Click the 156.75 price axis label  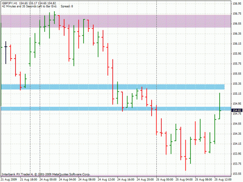pos(237,14)
